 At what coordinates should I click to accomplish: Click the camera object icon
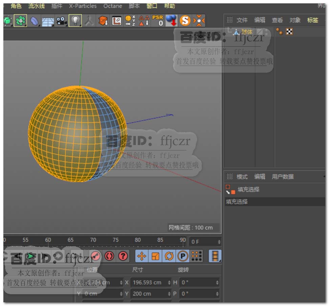point(61,21)
